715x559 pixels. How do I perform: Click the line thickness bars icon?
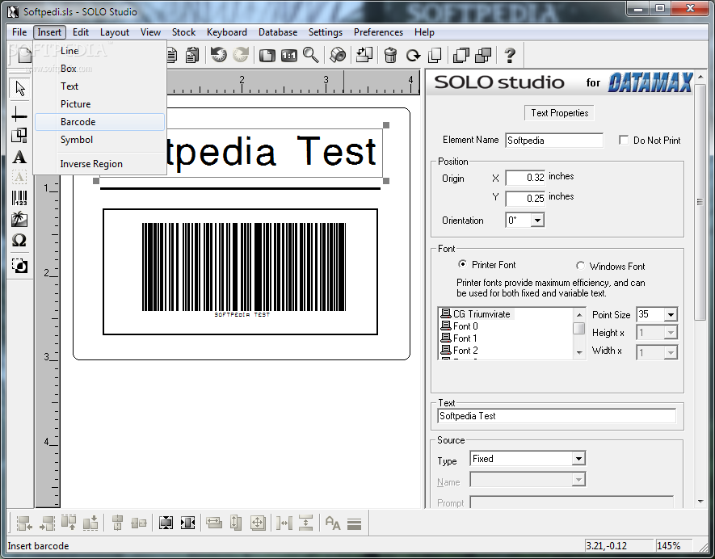[x=355, y=524]
